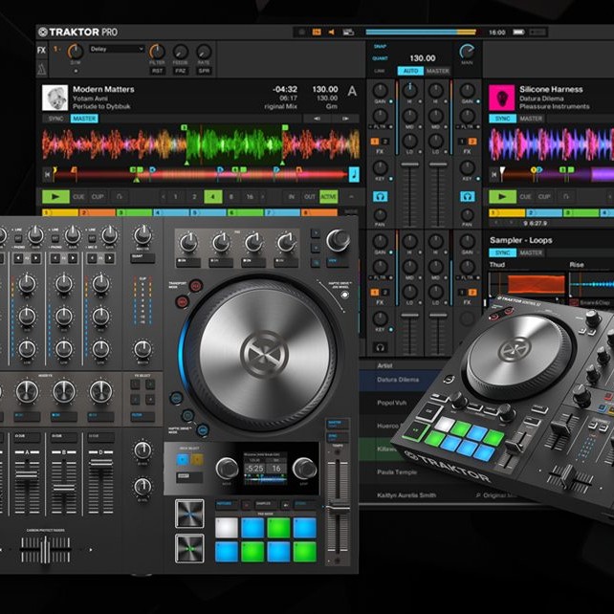Viewport: 614px width, 614px height.
Task: Toggle headphone cue on mixer channel A
Action: point(380,197)
